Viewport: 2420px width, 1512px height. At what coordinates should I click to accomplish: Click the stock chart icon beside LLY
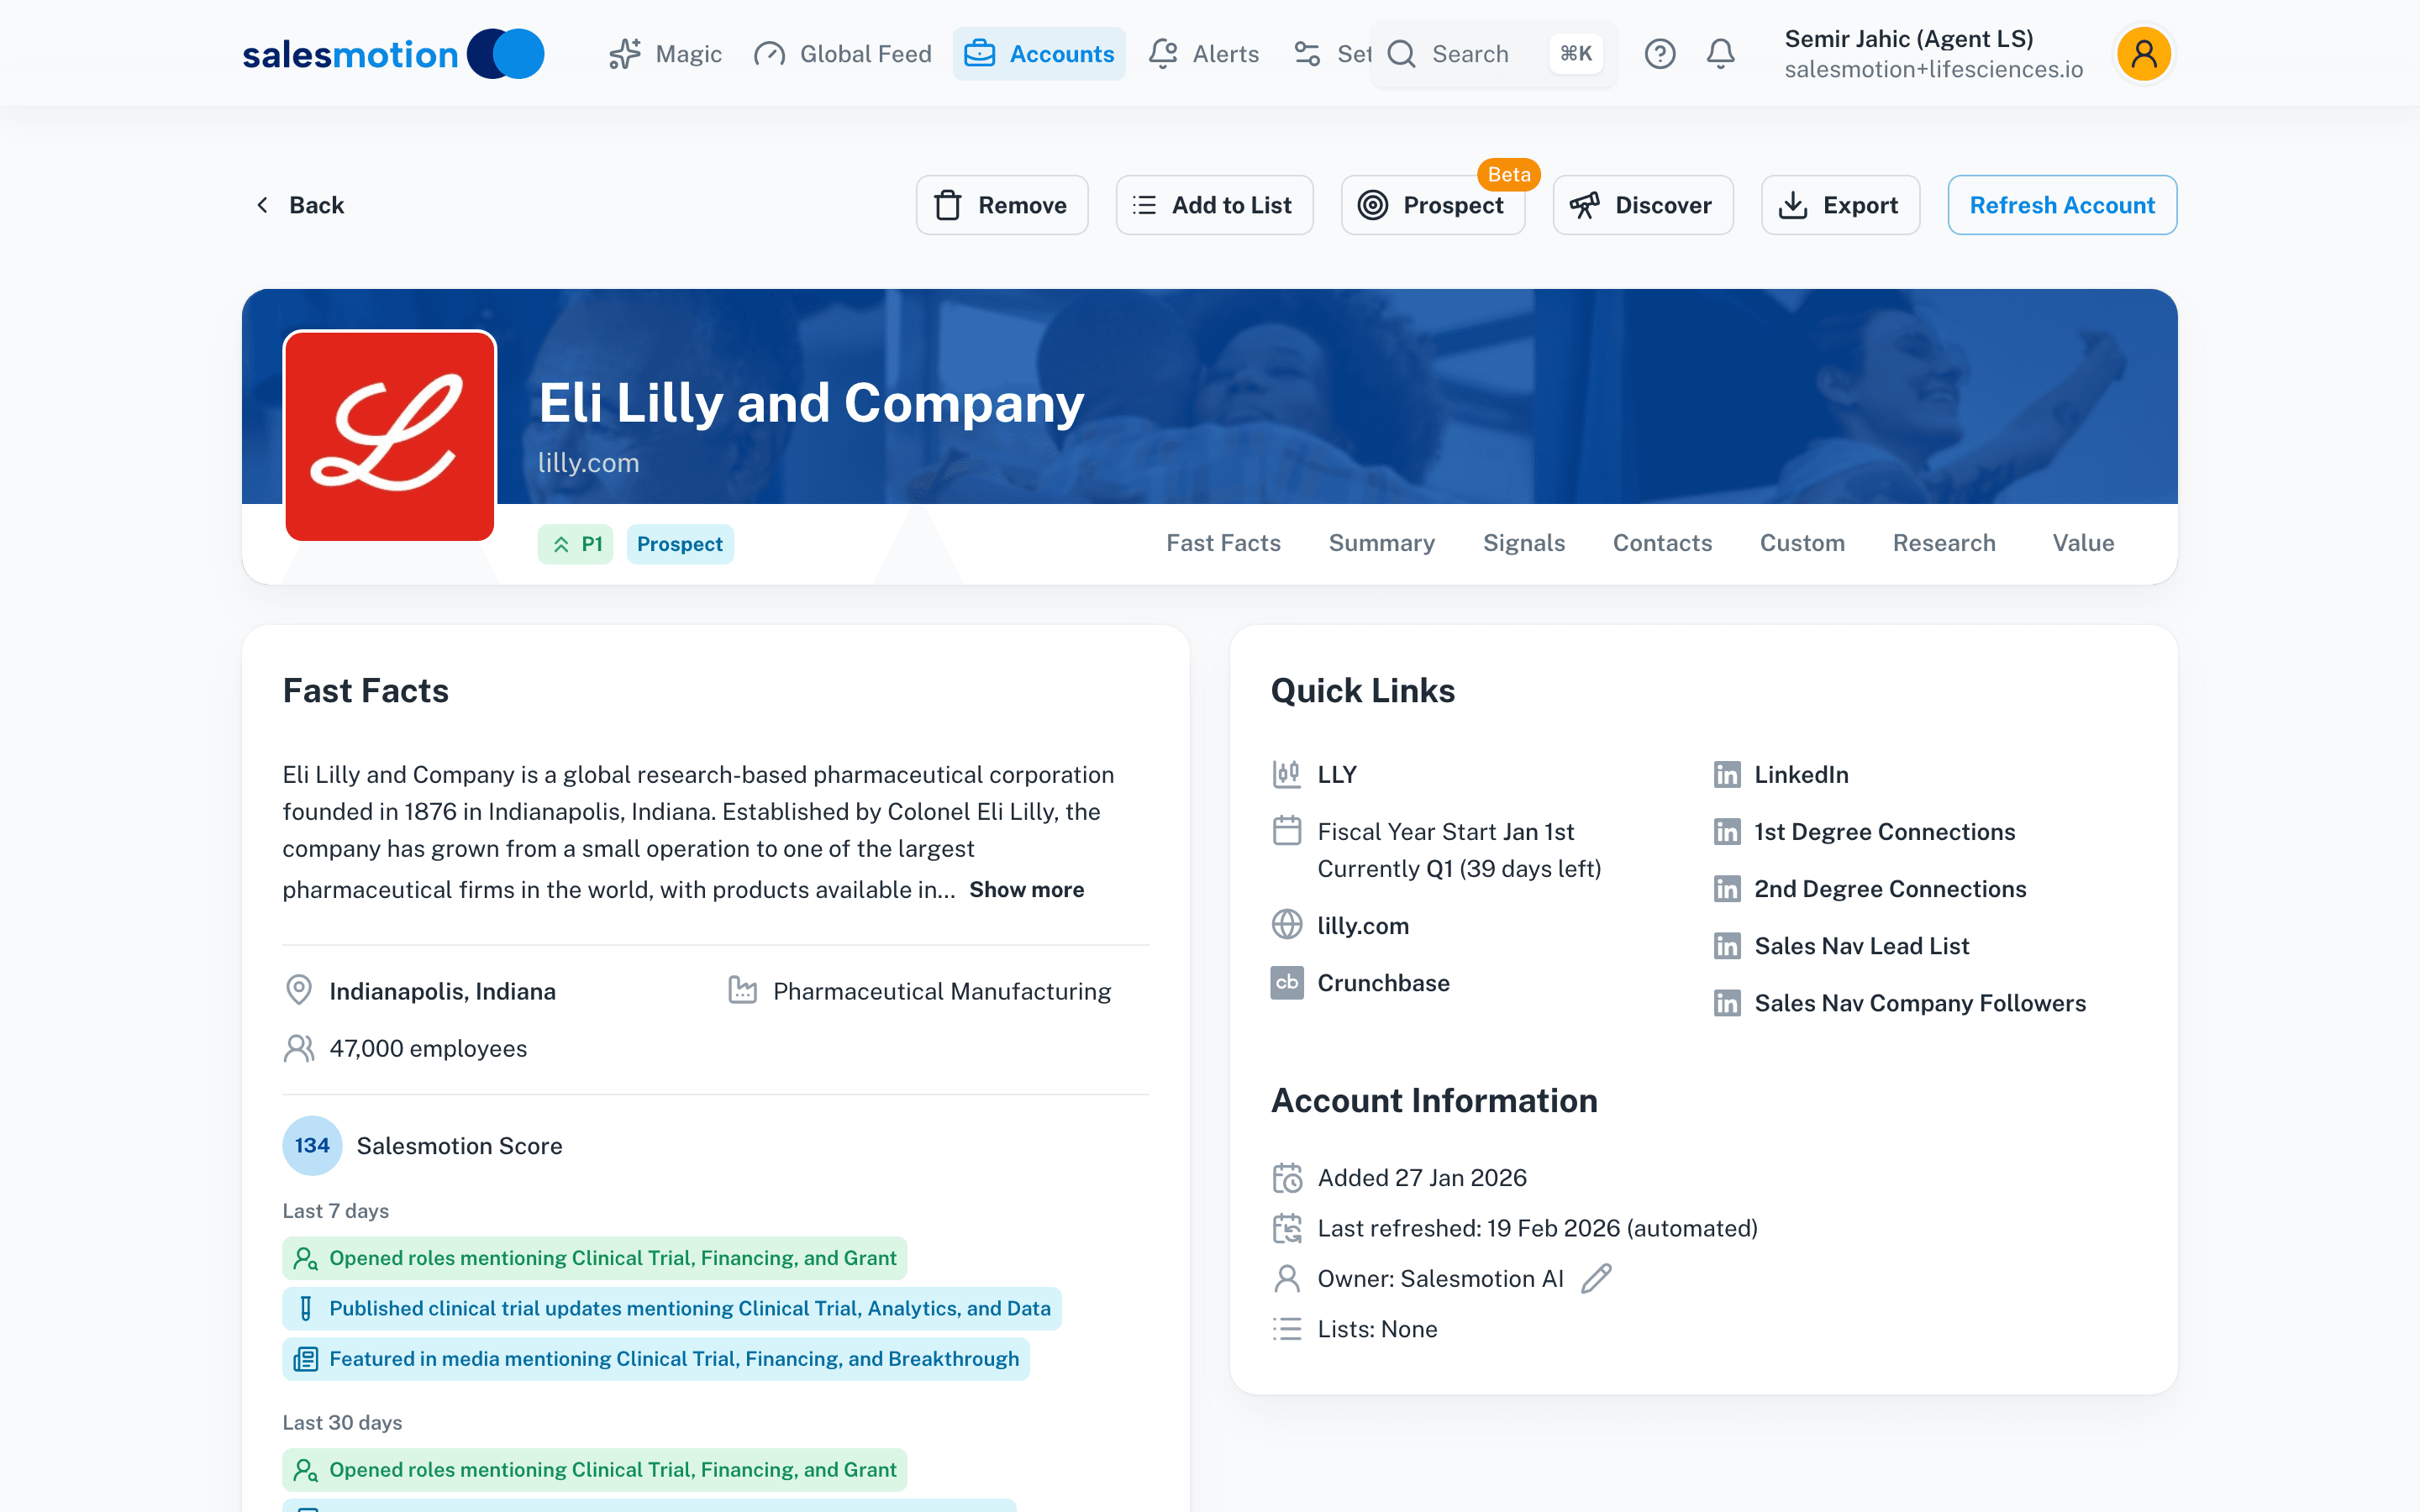click(1287, 775)
